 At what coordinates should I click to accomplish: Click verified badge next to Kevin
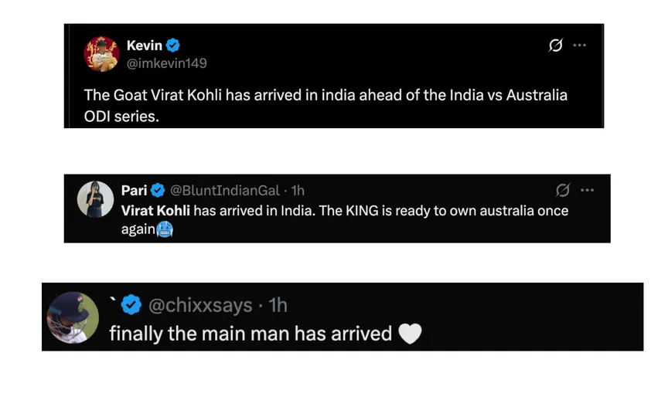point(173,46)
